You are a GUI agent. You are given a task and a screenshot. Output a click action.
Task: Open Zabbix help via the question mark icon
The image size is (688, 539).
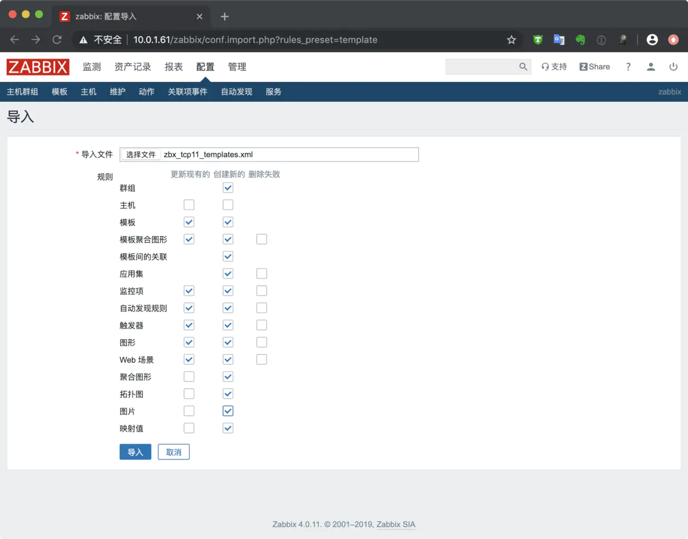pos(628,66)
